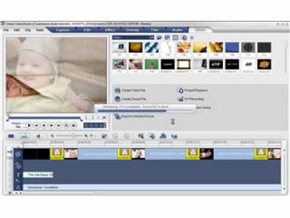Click the zoom in magnifier icon
This screenshot has height=218, width=290.
point(86,136)
